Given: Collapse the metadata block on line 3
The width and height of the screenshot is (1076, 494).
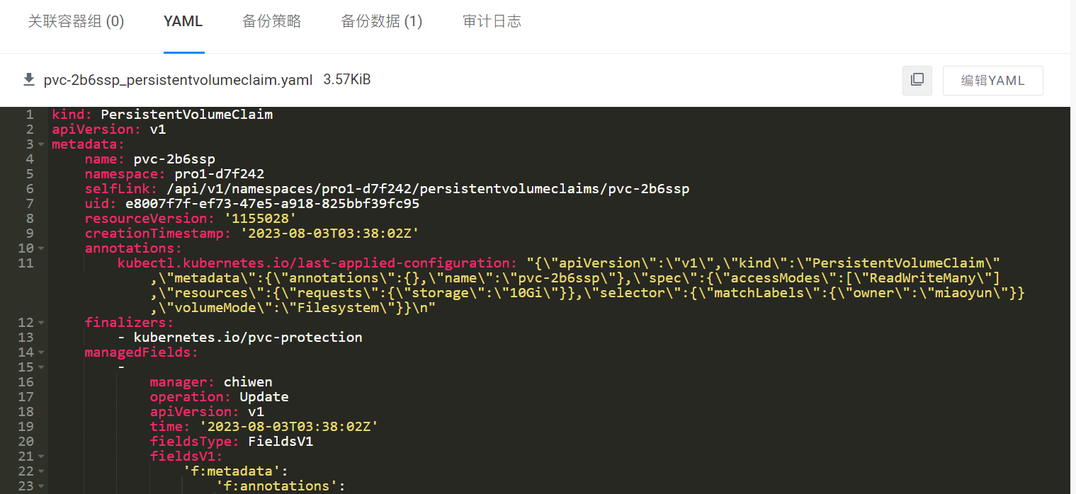Looking at the screenshot, I should pyautogui.click(x=41, y=144).
